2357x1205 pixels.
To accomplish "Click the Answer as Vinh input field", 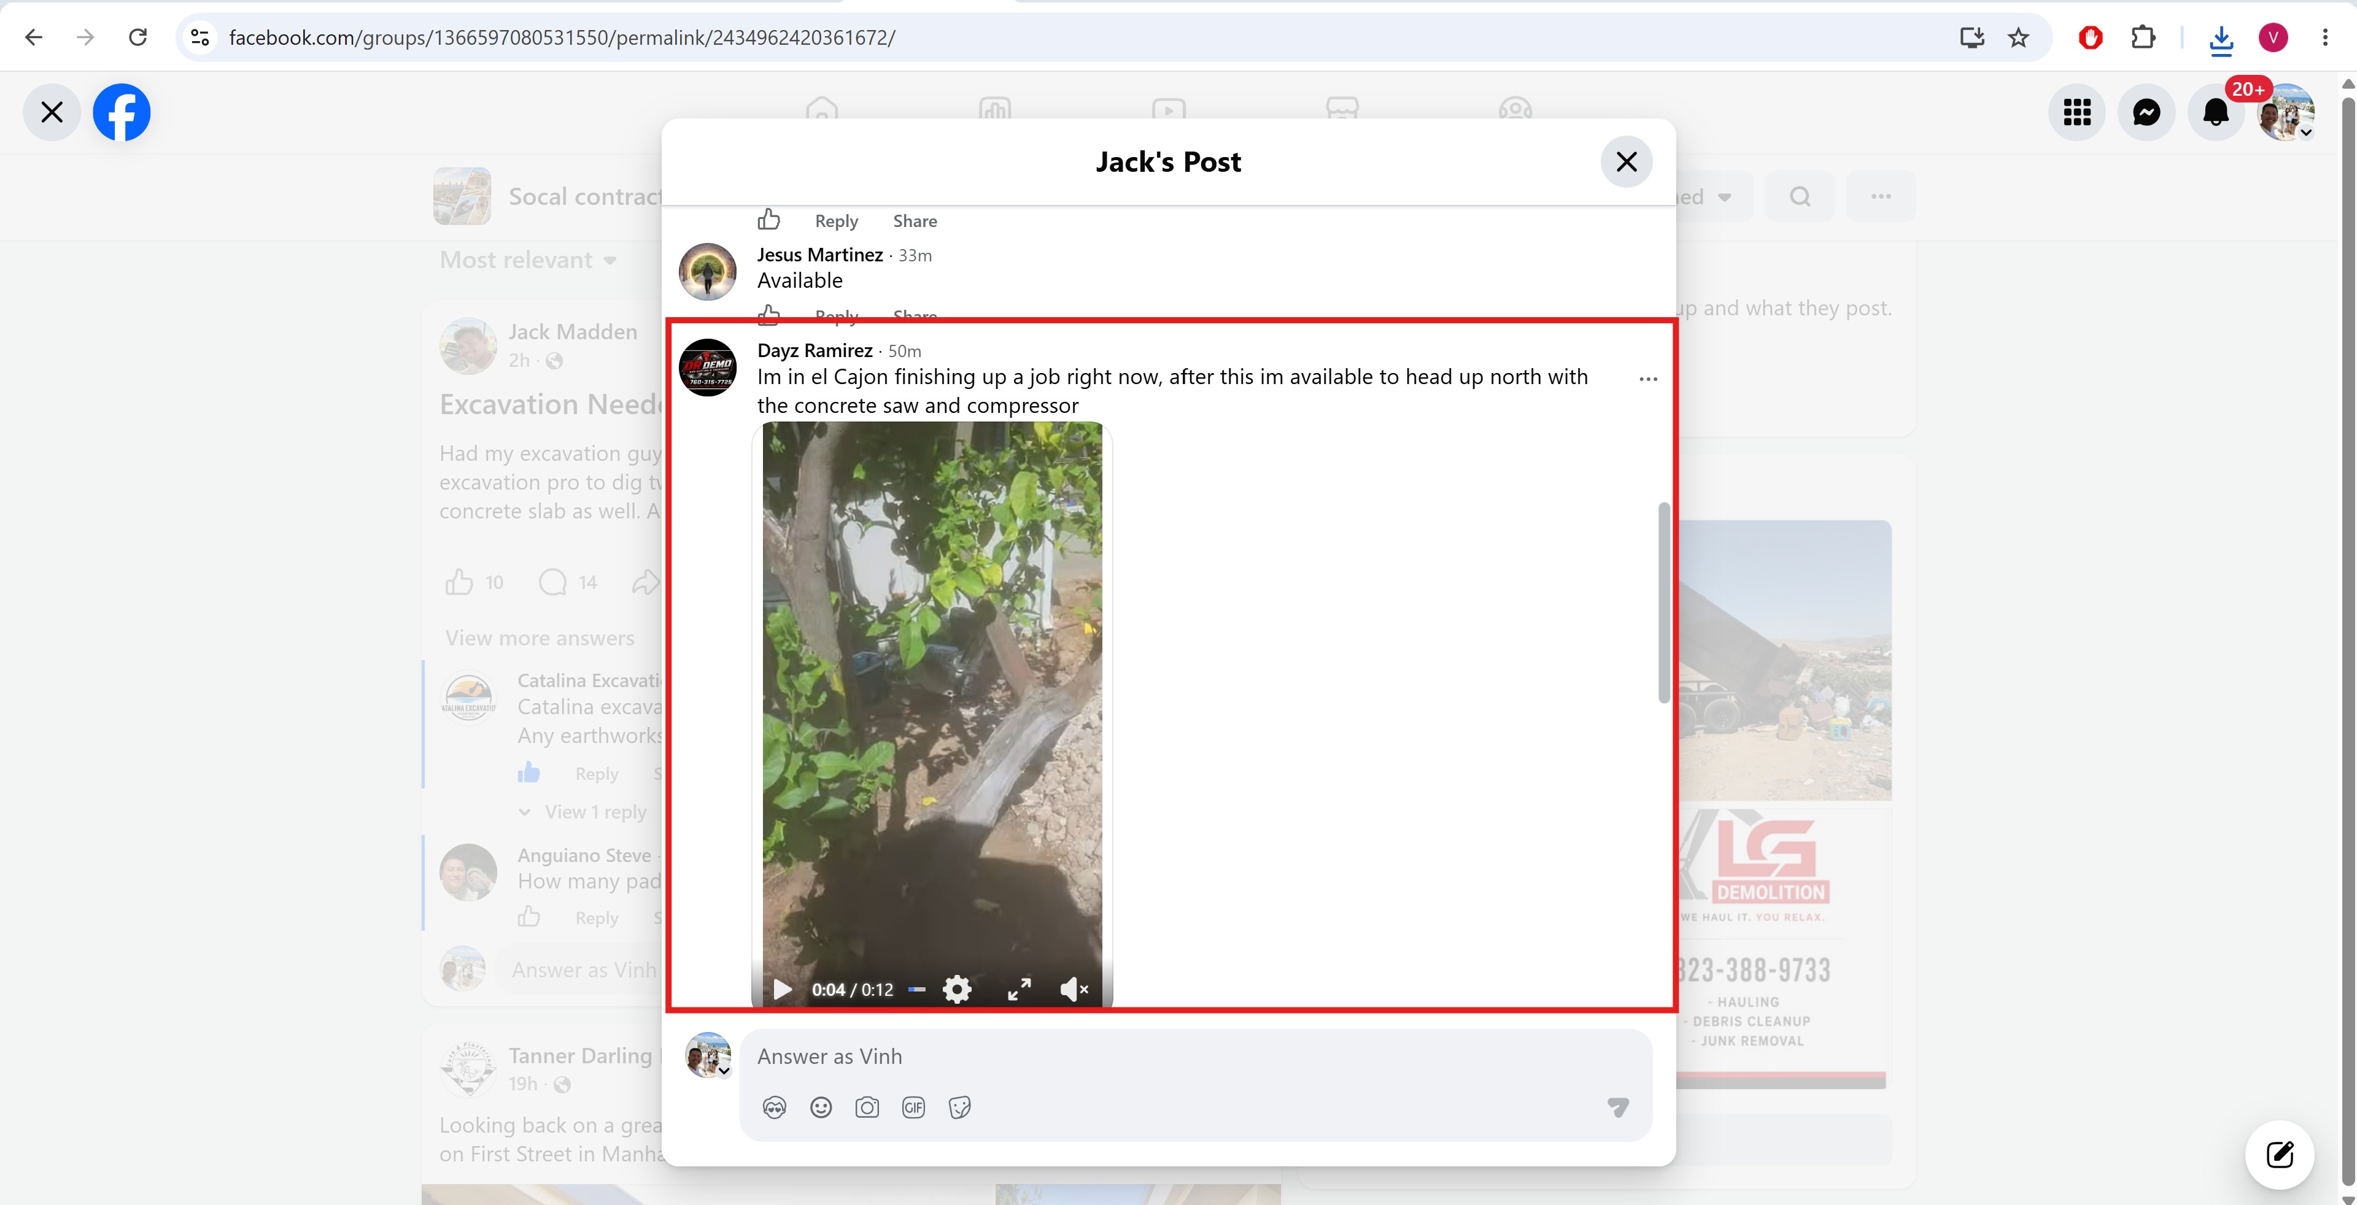I will pos(1195,1057).
